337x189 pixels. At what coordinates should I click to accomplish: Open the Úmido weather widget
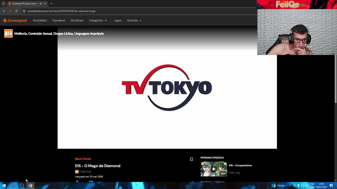click(x=279, y=186)
